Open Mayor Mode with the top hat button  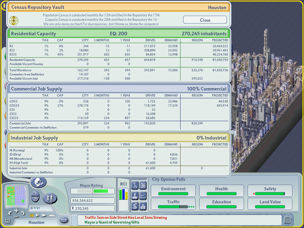39,183
